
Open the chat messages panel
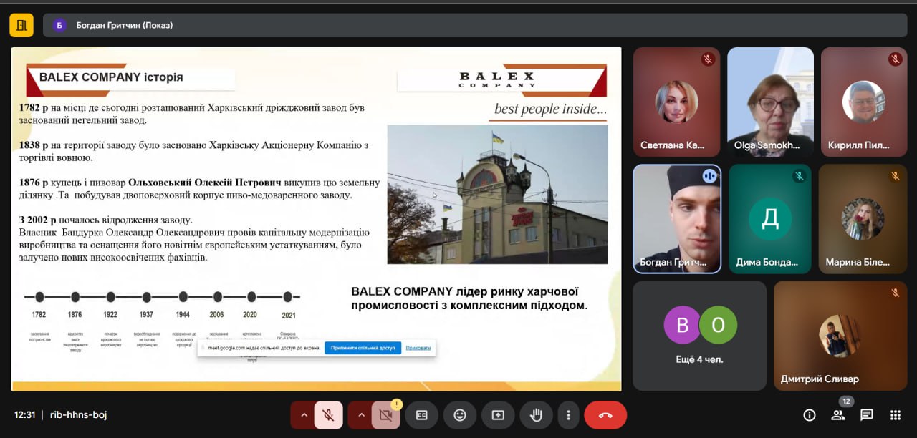pyautogui.click(x=867, y=415)
